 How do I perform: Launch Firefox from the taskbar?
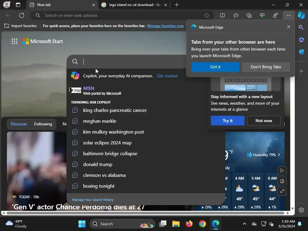[189, 224]
